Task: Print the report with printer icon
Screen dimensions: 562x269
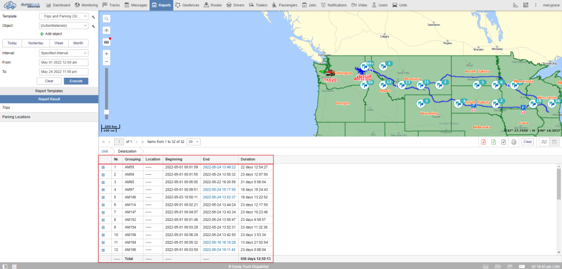Action: coord(513,142)
